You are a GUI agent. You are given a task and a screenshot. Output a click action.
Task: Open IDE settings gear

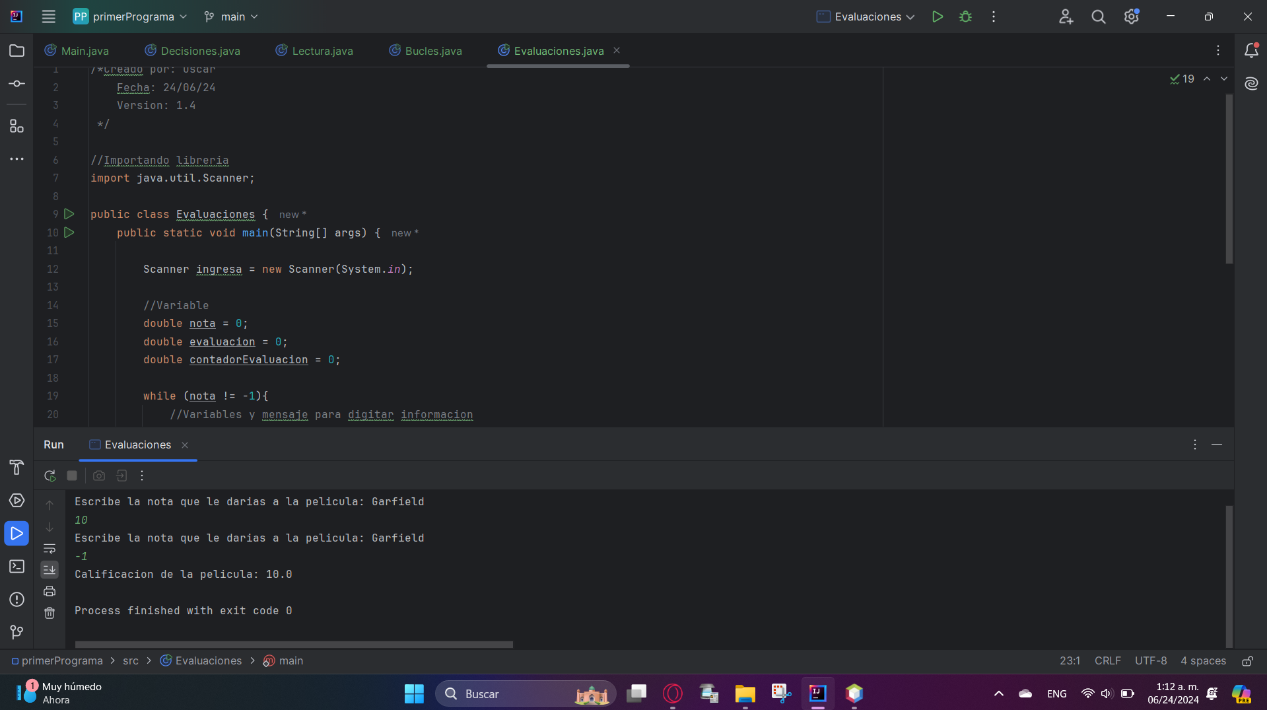click(1131, 17)
